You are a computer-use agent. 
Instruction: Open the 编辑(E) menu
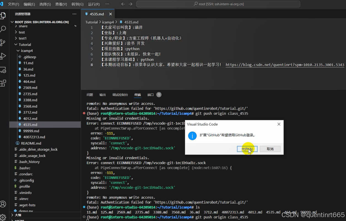(x=29, y=4)
